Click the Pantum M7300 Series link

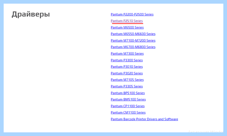127,54
